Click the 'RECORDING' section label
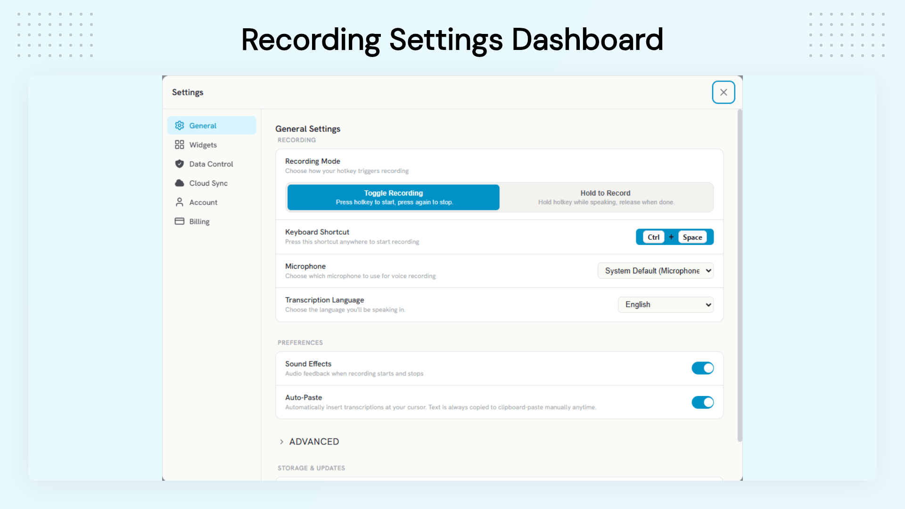The height and width of the screenshot is (509, 905). [296, 140]
